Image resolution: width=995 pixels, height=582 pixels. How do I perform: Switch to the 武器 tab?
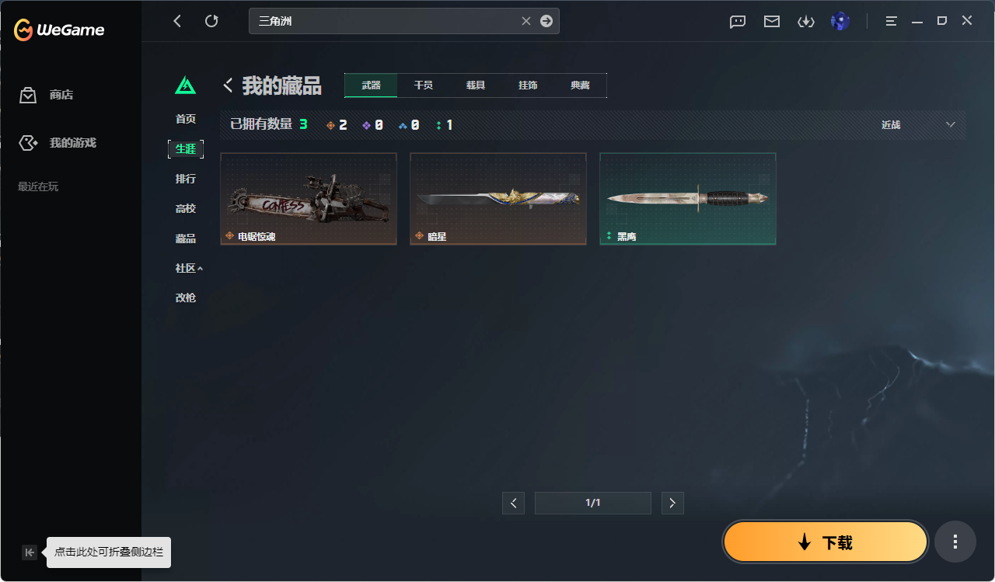(x=371, y=85)
